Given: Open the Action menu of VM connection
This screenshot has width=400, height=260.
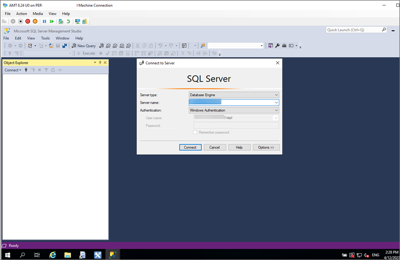Looking at the screenshot, I should pos(21,14).
